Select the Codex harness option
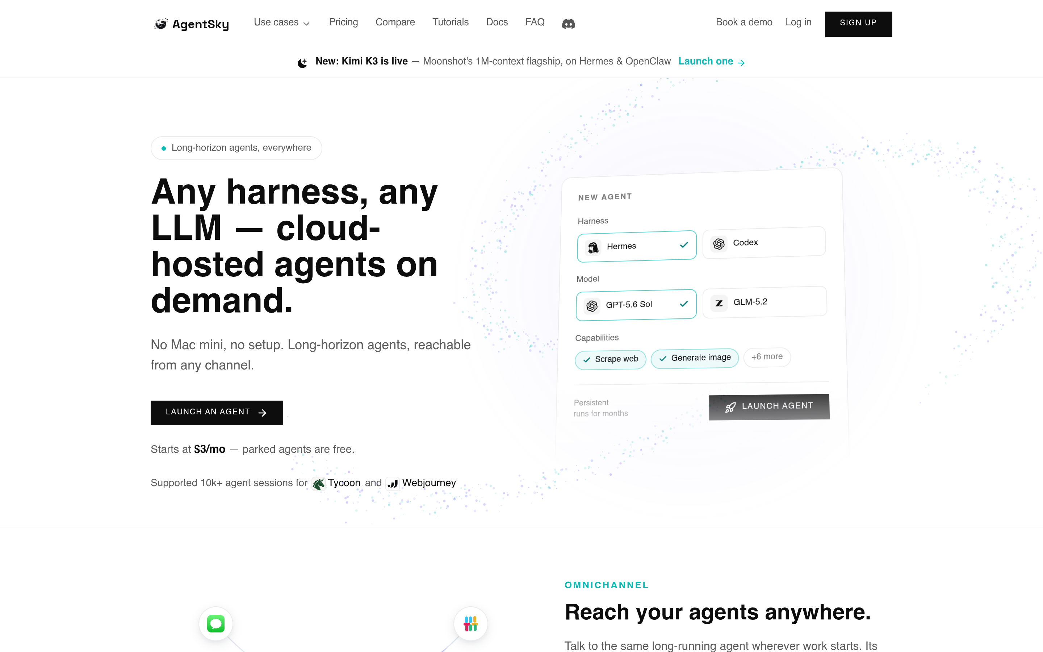 click(764, 243)
